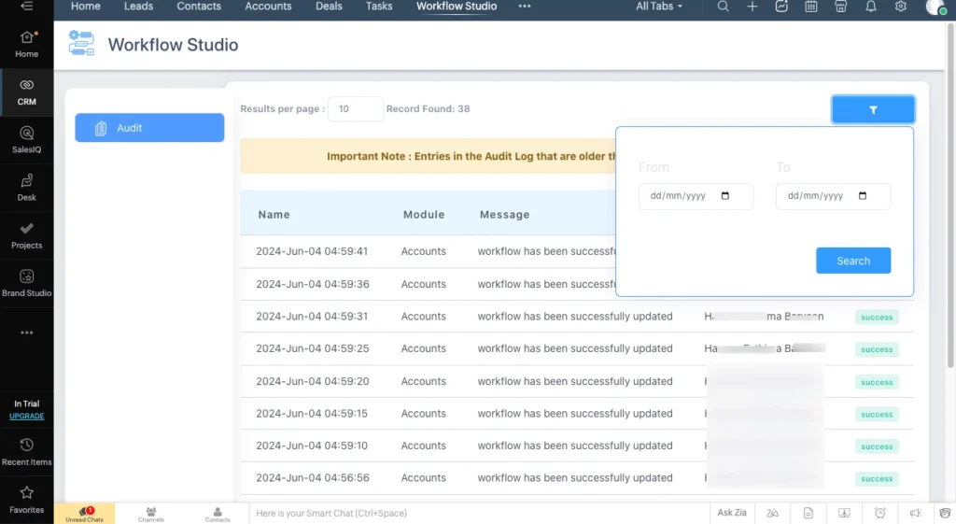Click the search magnifier icon in top bar

pyautogui.click(x=723, y=7)
